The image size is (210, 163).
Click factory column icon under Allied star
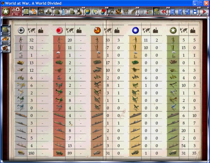(193, 30)
